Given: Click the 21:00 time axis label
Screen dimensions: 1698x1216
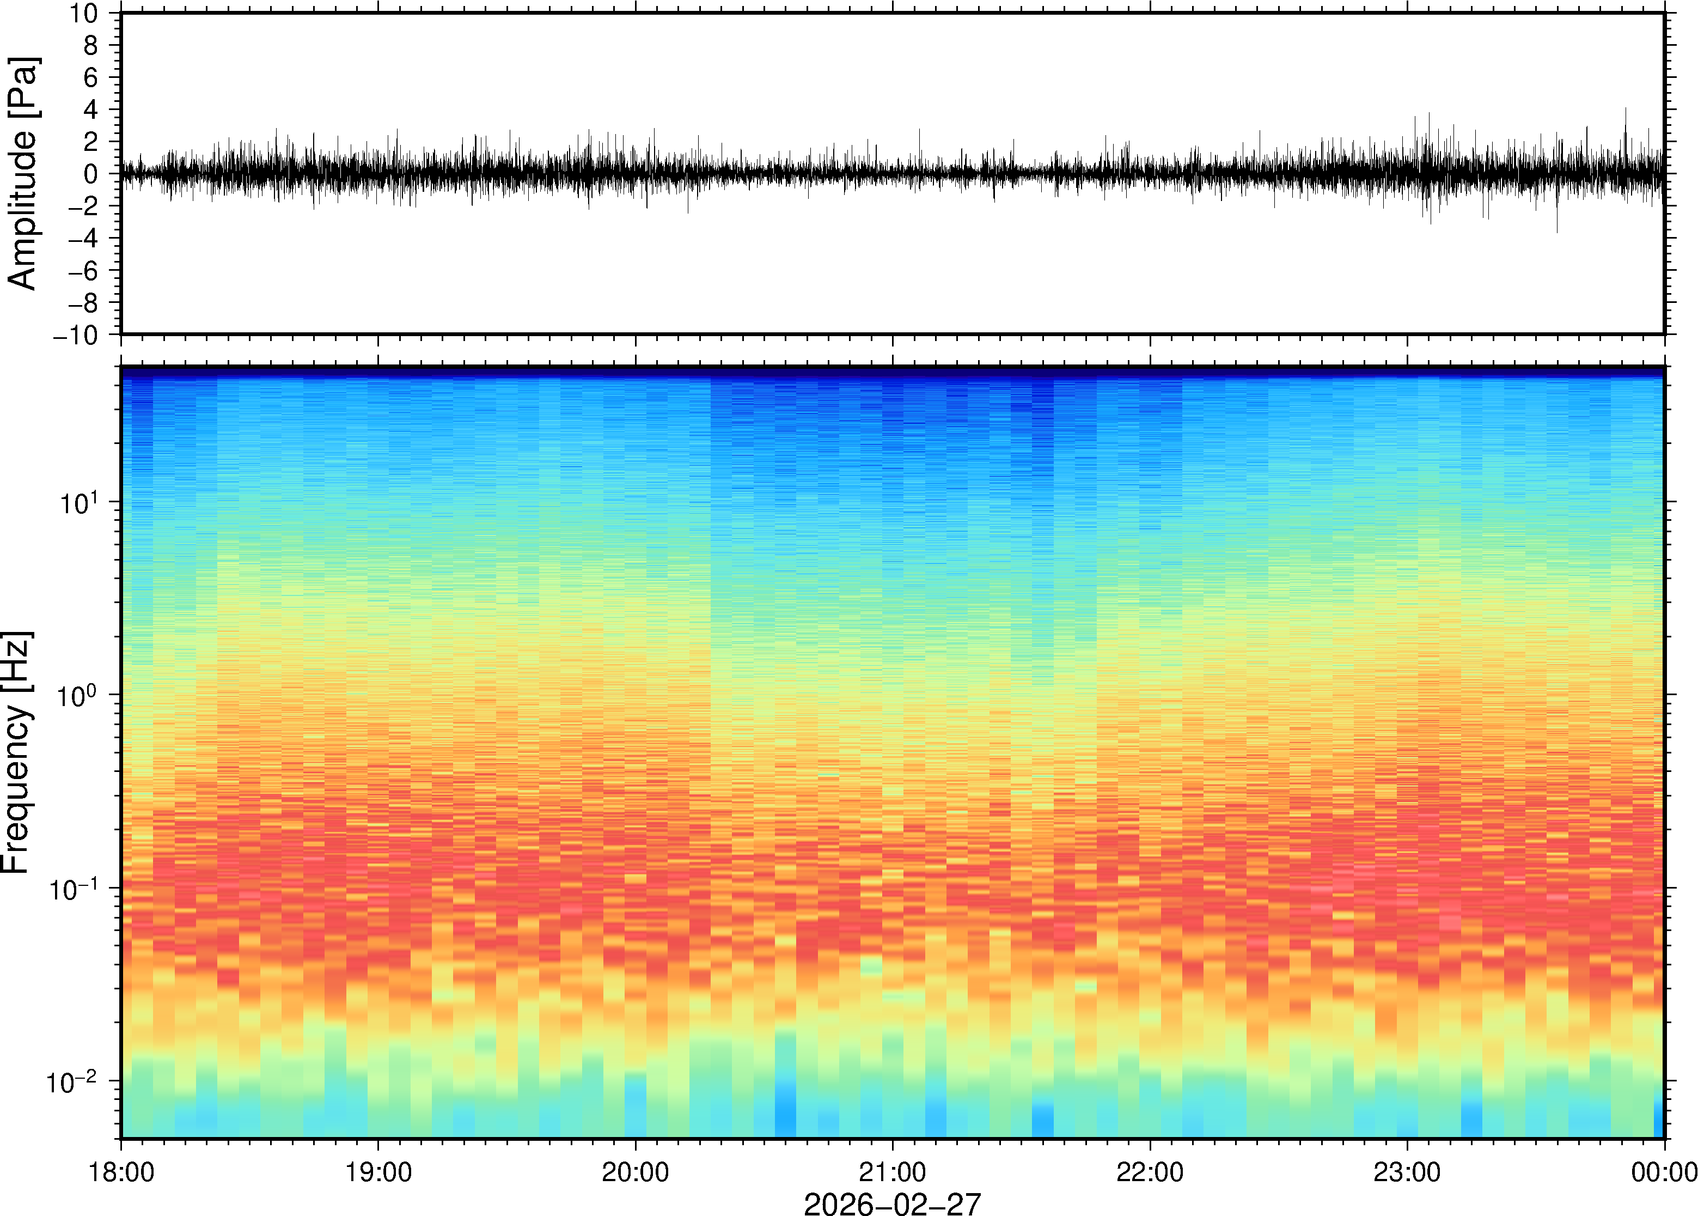Looking at the screenshot, I should click(x=892, y=1172).
